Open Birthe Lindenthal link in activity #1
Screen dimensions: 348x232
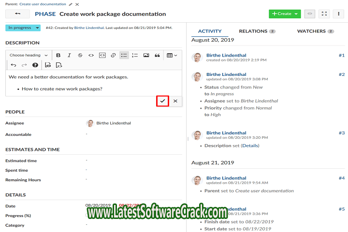tap(226, 55)
